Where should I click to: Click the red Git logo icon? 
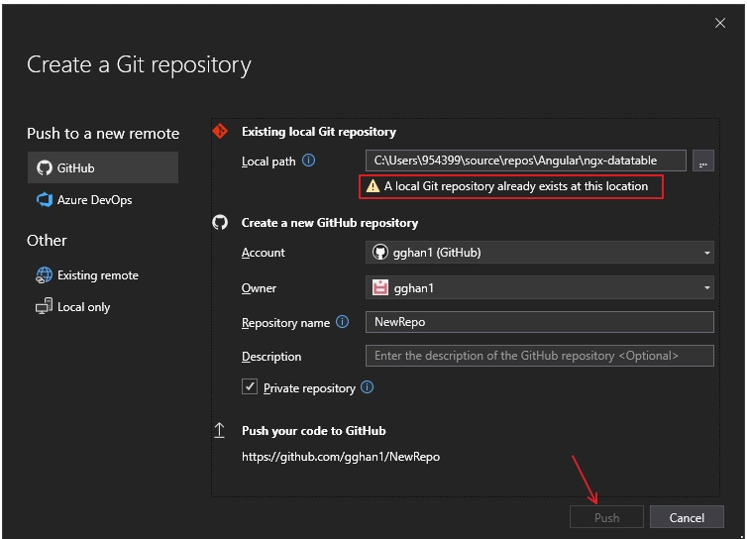pyautogui.click(x=220, y=131)
